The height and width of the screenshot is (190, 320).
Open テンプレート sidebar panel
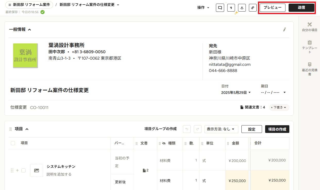pos(309,47)
